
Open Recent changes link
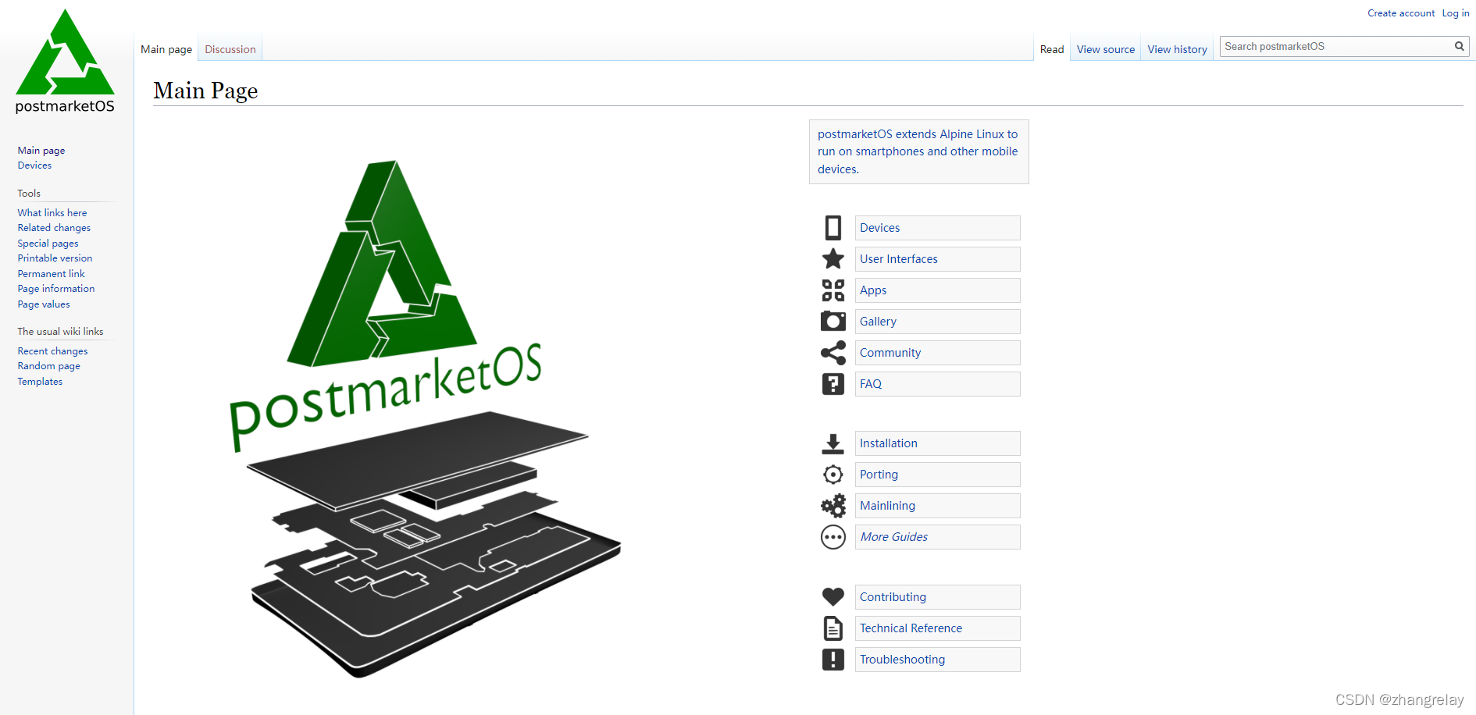tap(52, 351)
